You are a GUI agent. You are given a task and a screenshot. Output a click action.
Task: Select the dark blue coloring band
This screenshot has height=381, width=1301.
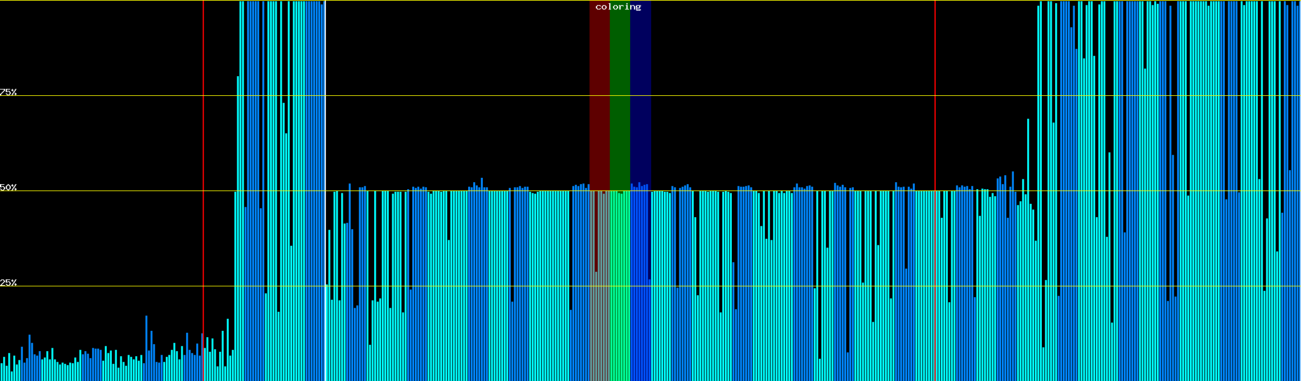640,95
